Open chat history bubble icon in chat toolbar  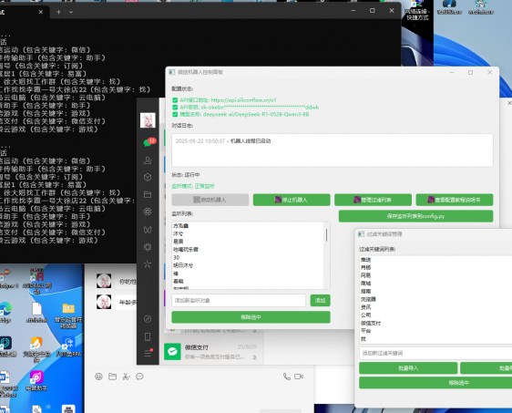[139, 377]
